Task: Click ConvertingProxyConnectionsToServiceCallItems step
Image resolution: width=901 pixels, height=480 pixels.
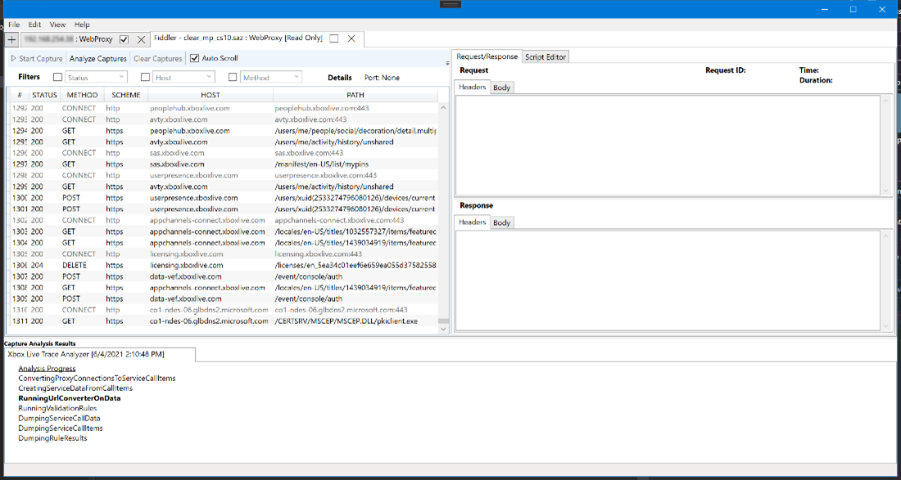Action: click(x=97, y=379)
